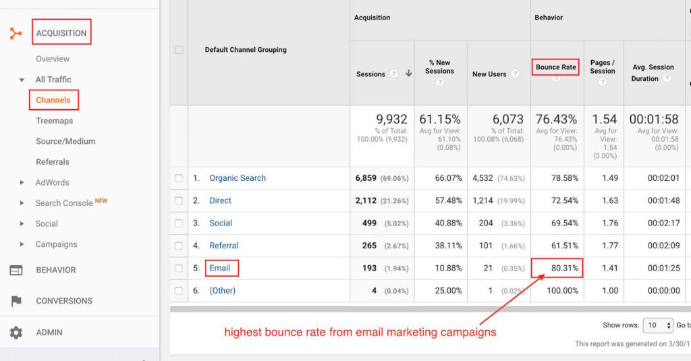This screenshot has width=691, height=361.
Task: Click the Default Channel Grouping header
Action: (x=246, y=50)
